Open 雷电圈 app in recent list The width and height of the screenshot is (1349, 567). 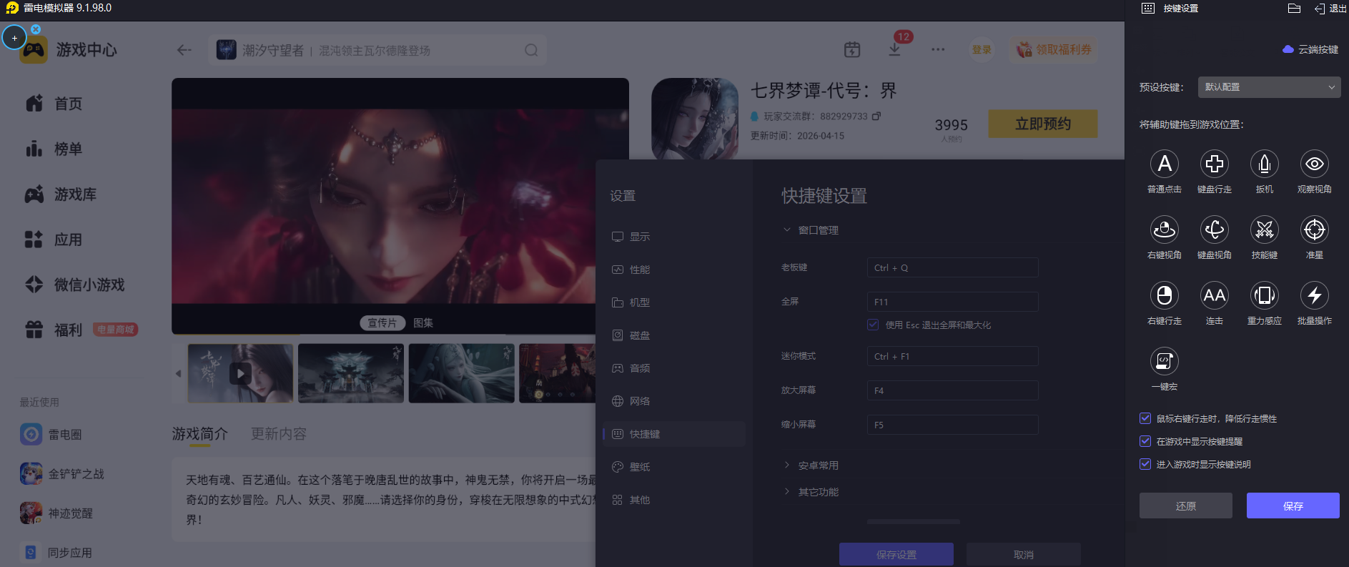pyautogui.click(x=51, y=434)
